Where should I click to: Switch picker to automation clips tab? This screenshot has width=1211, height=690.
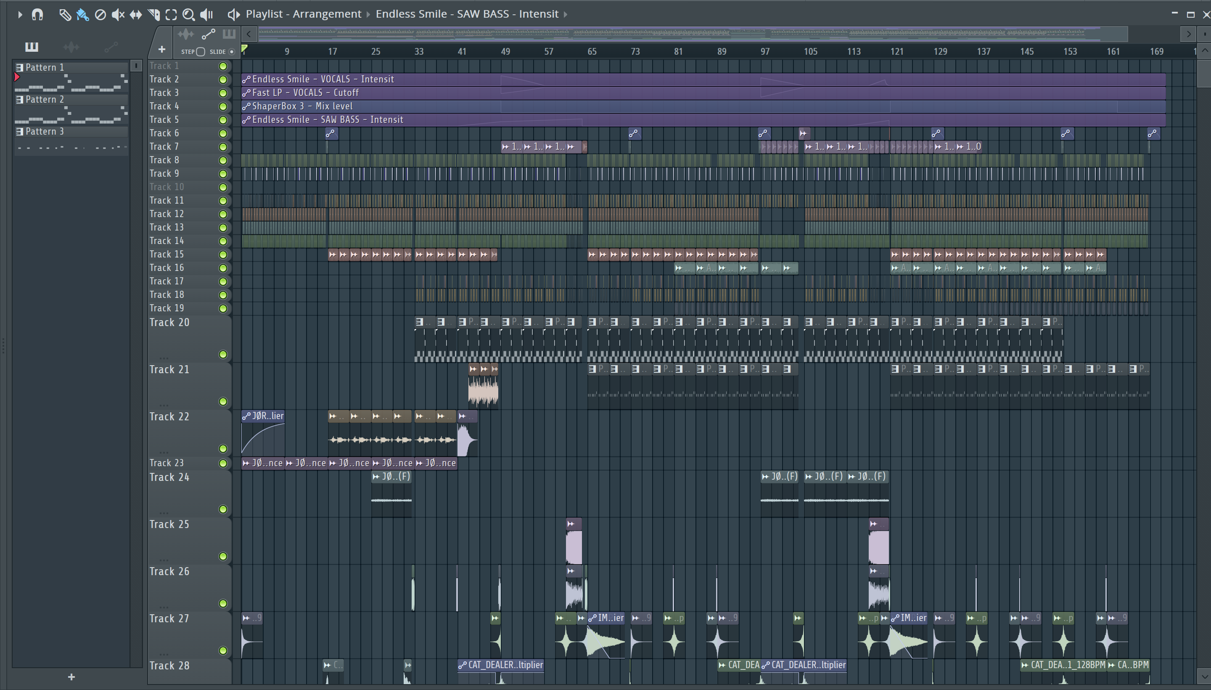tap(111, 46)
